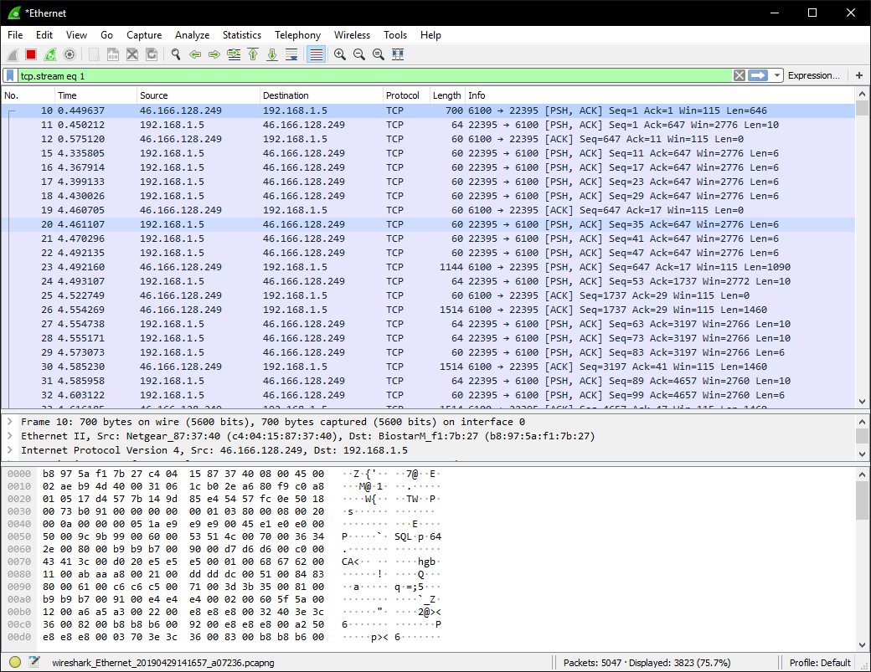
Task: Stop the running packet capture
Action: 31,54
